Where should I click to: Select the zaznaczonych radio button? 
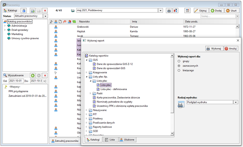(x=179, y=66)
